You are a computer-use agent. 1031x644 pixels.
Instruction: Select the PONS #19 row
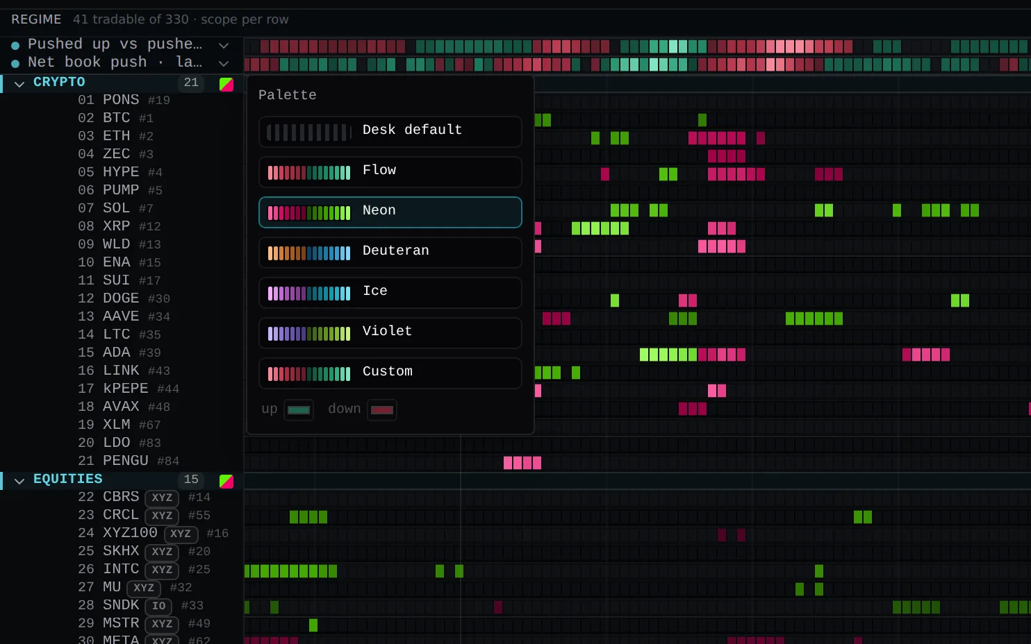(122, 100)
